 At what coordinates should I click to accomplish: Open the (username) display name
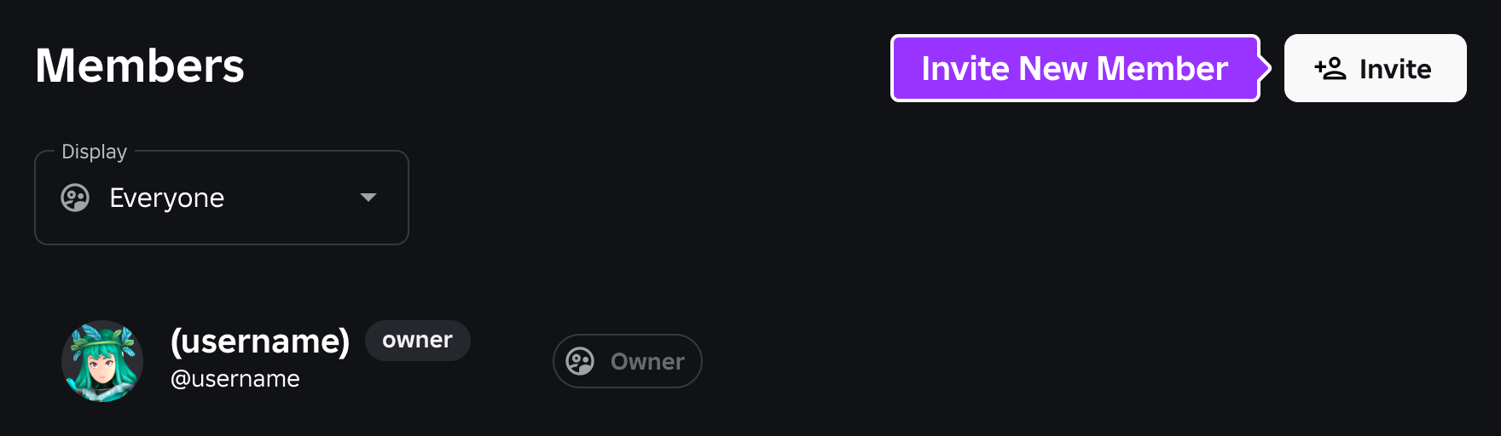[x=260, y=341]
